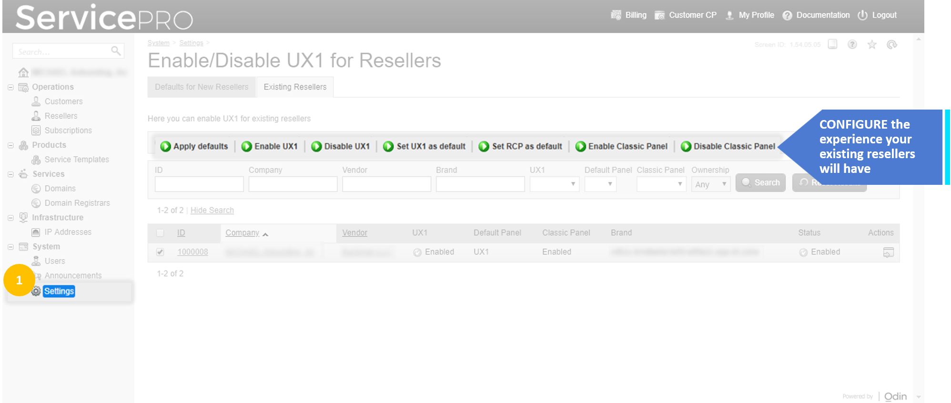Click the Logout power icon
951x403 pixels.
[x=862, y=15]
